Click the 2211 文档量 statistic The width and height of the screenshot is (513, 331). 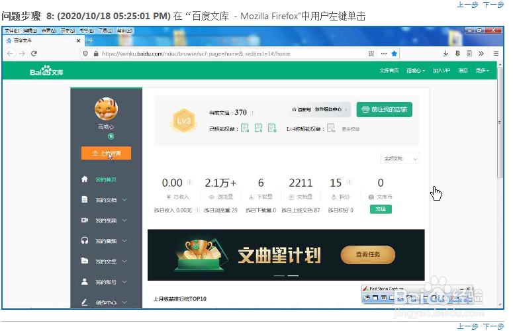(x=301, y=188)
